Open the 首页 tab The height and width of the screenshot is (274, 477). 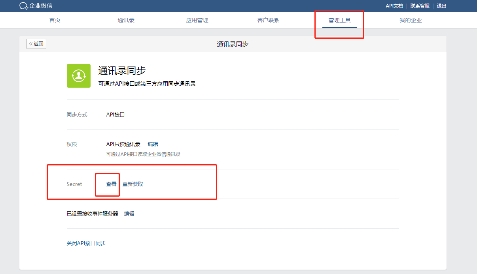[55, 20]
